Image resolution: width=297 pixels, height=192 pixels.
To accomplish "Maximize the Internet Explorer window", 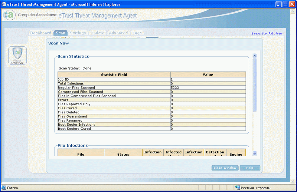I will pyautogui.click(x=285, y=4).
